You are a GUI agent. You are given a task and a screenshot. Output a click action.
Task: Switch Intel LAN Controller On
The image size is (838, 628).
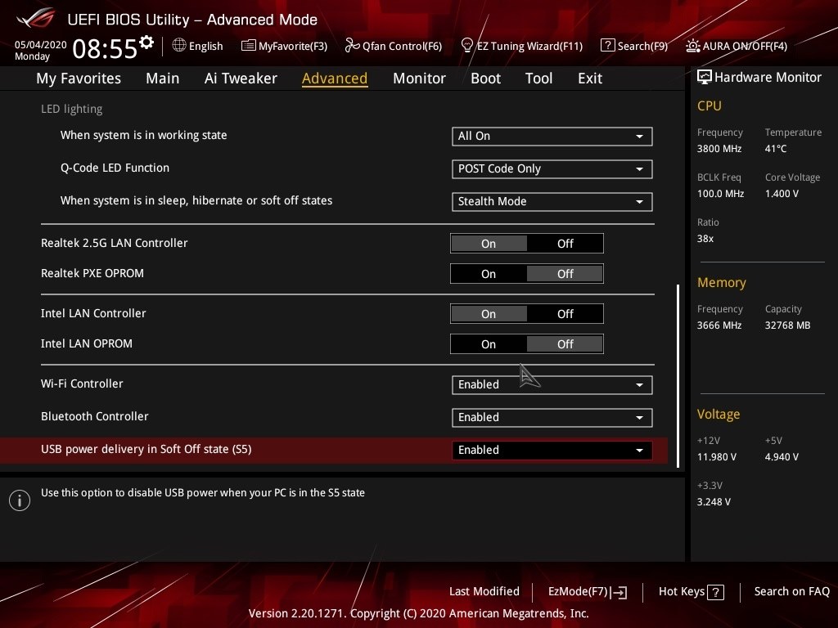[x=489, y=314]
